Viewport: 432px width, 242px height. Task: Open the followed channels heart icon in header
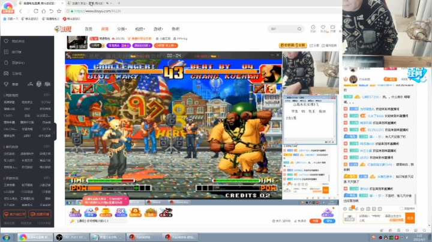(x=323, y=28)
